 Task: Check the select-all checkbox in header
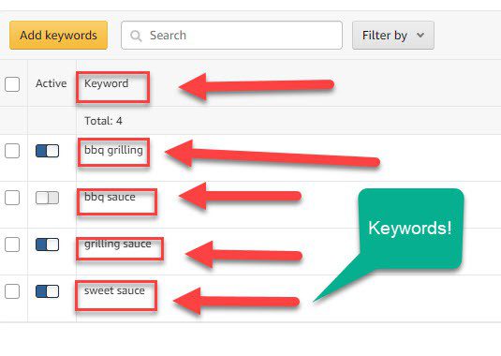12,84
